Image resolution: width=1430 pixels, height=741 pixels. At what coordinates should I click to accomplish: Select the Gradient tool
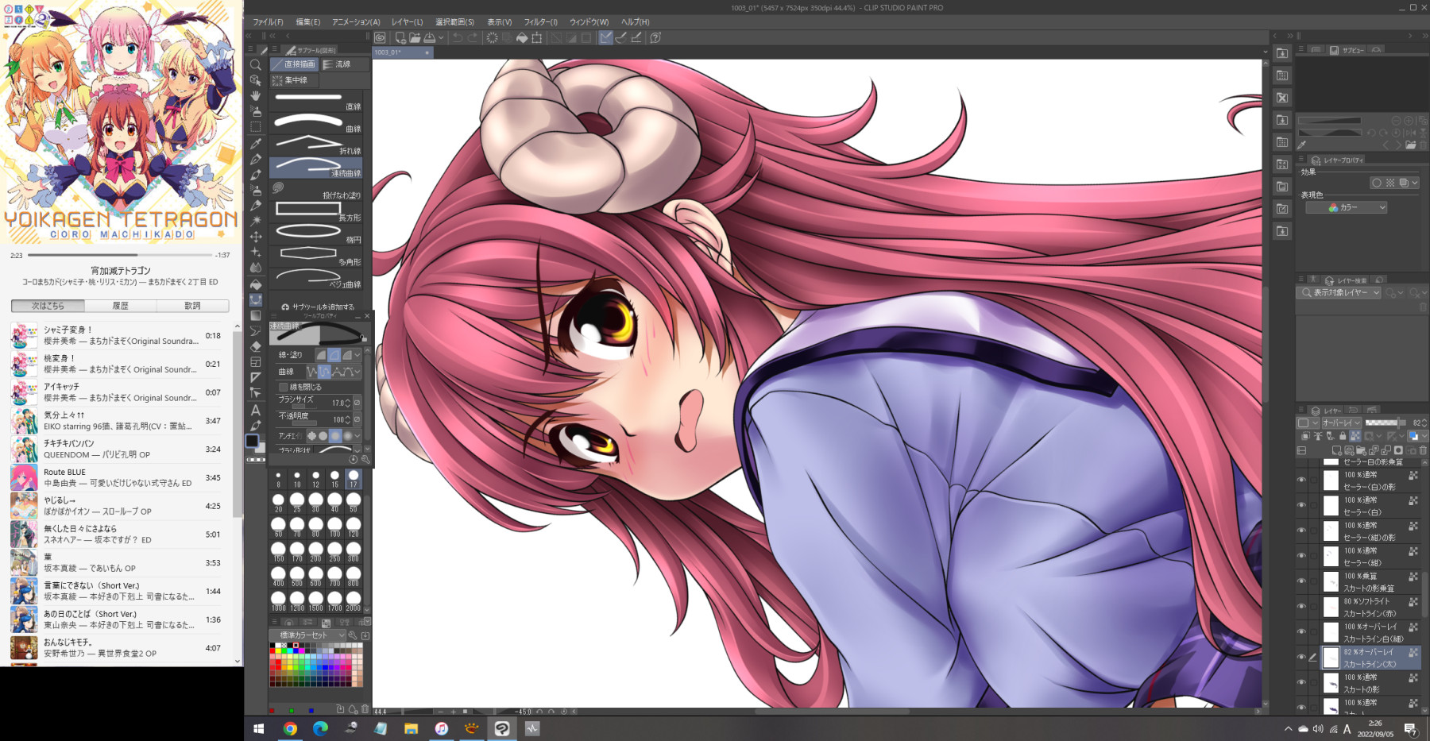click(256, 315)
